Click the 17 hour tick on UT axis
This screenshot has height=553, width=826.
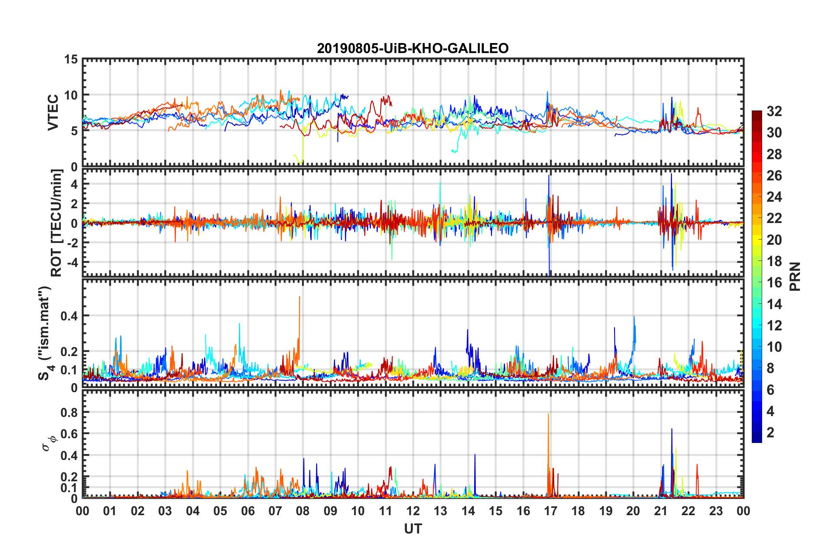tap(551, 511)
